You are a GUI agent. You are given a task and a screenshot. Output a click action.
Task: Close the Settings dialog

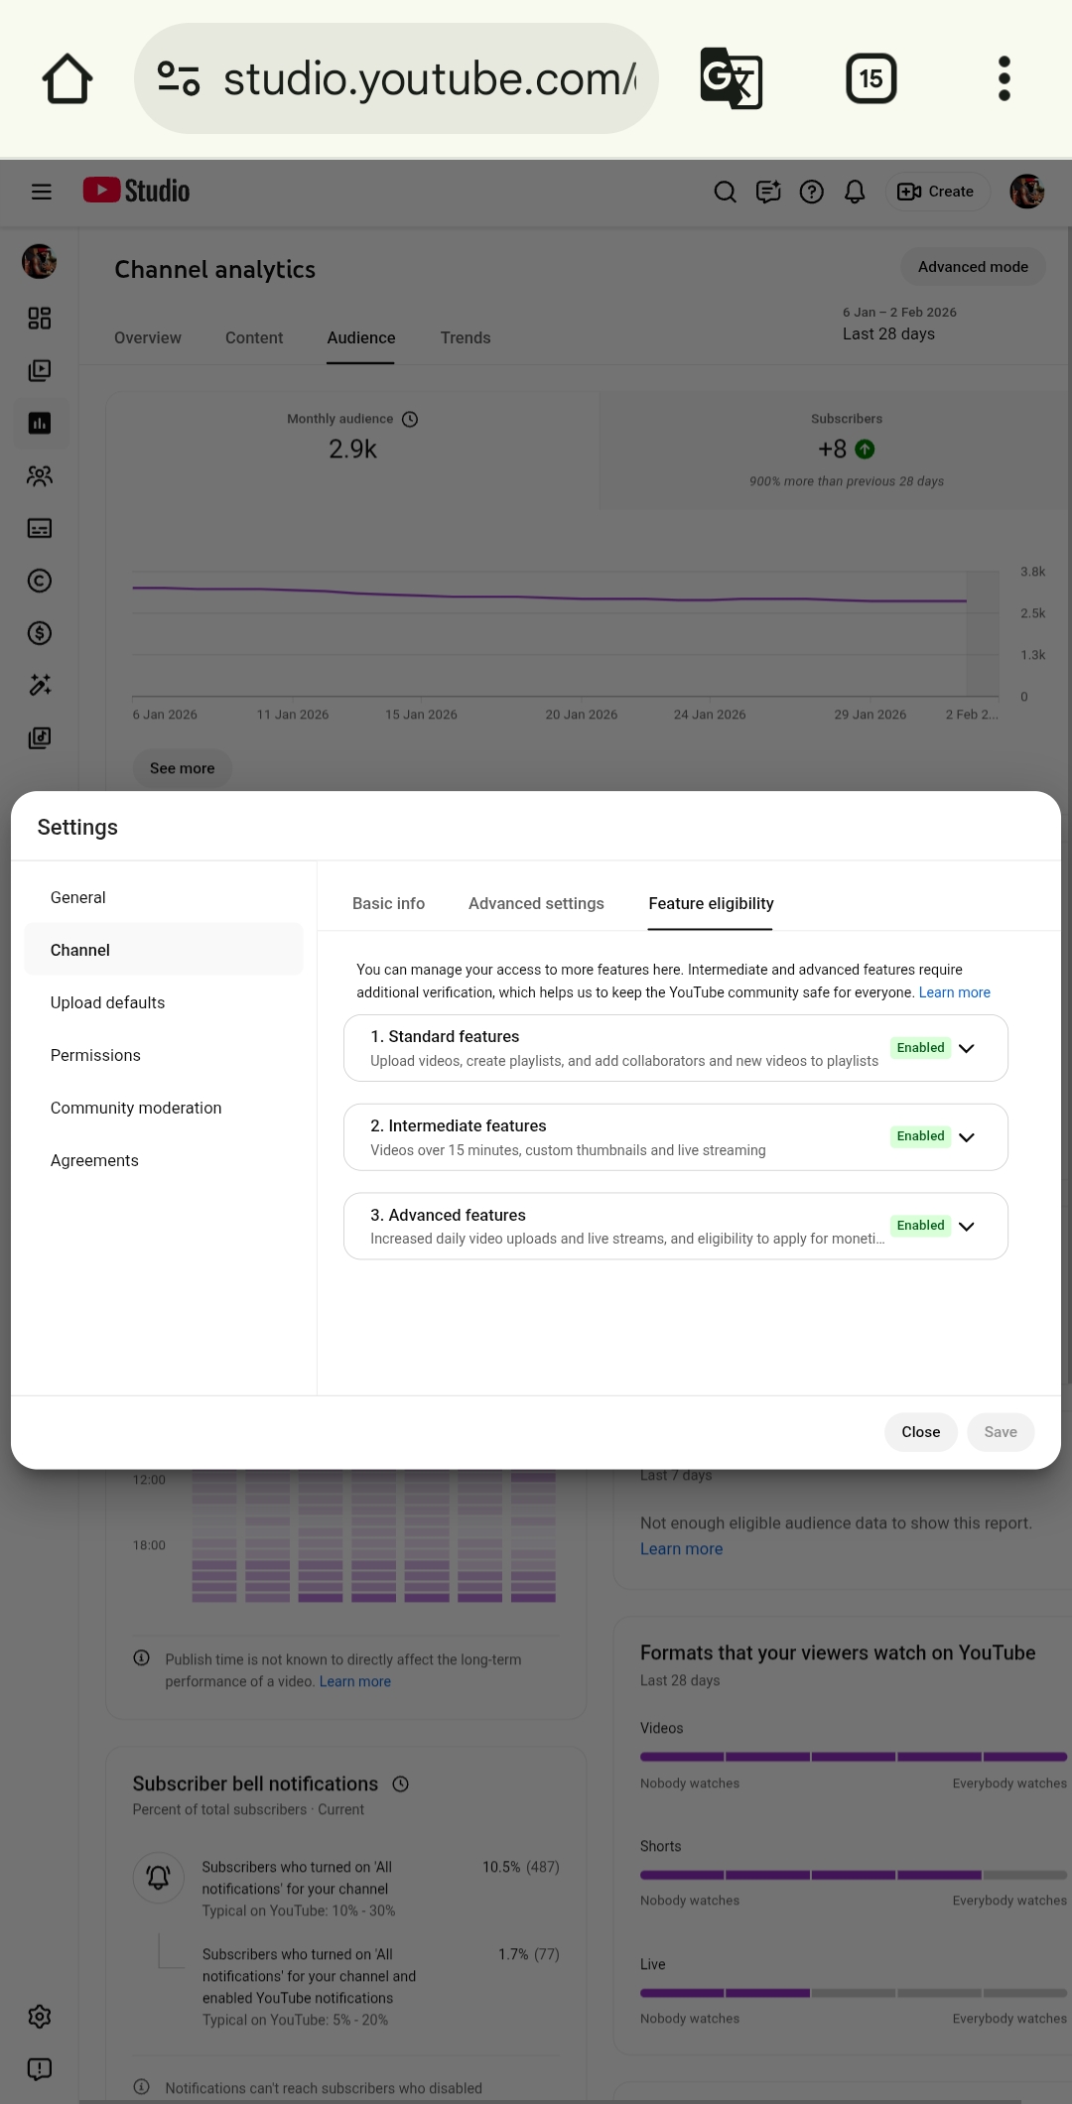click(x=920, y=1432)
